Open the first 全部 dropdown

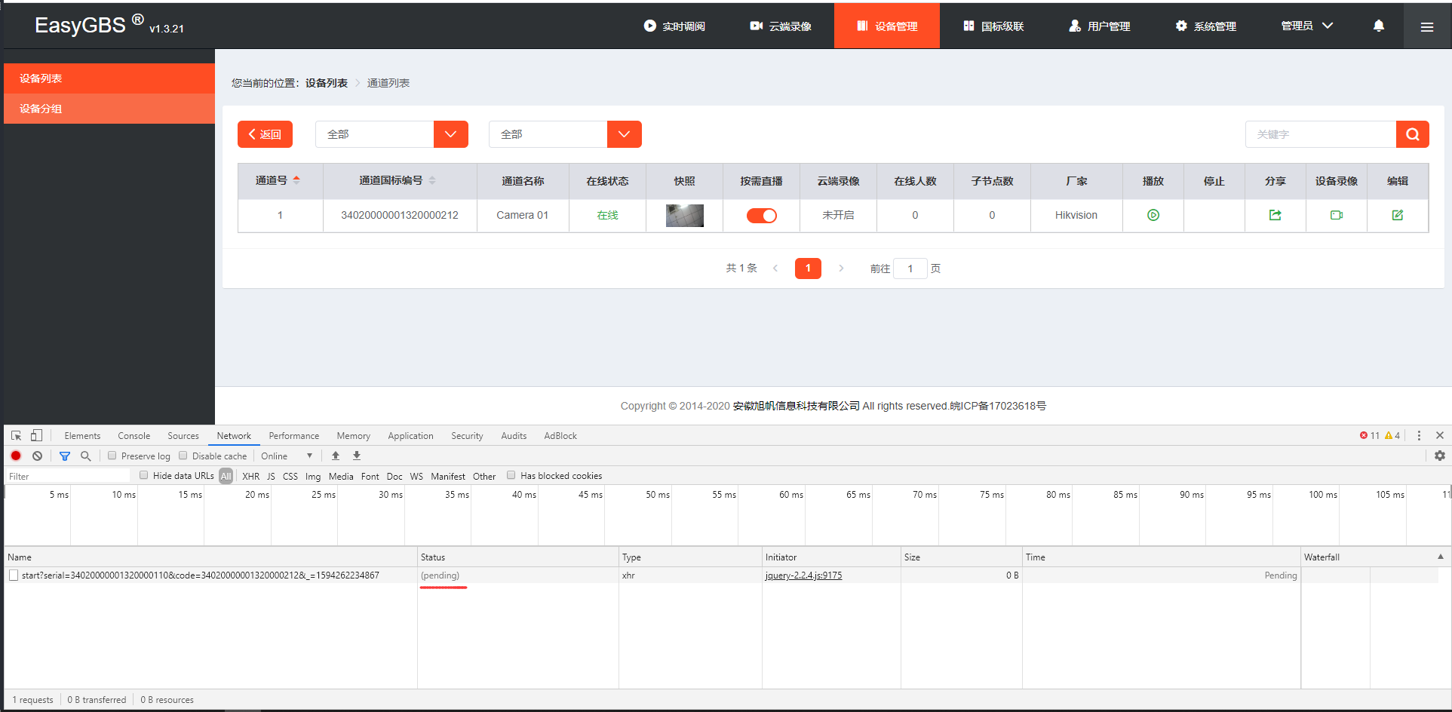click(x=391, y=134)
